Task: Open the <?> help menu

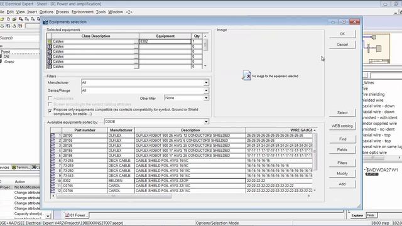Action: pos(129,12)
